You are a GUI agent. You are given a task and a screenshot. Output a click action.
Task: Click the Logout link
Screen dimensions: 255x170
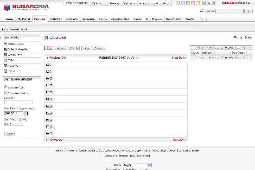click(154, 3)
